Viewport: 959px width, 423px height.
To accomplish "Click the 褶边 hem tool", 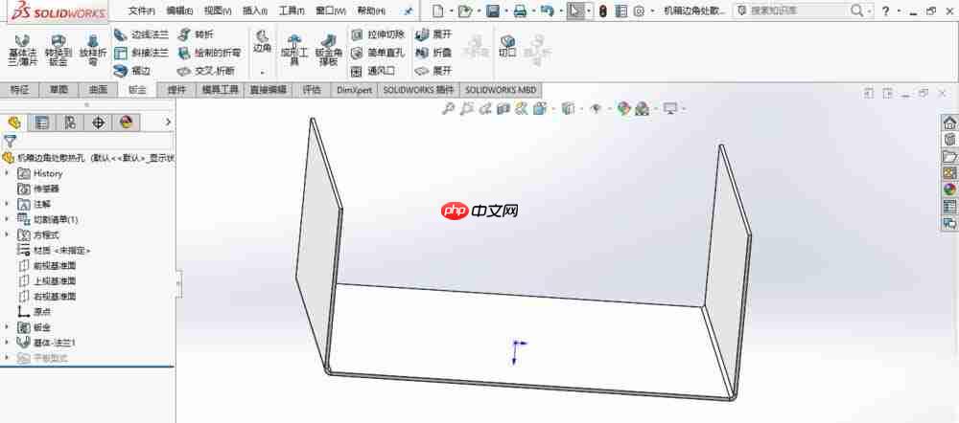I will click(x=132, y=71).
